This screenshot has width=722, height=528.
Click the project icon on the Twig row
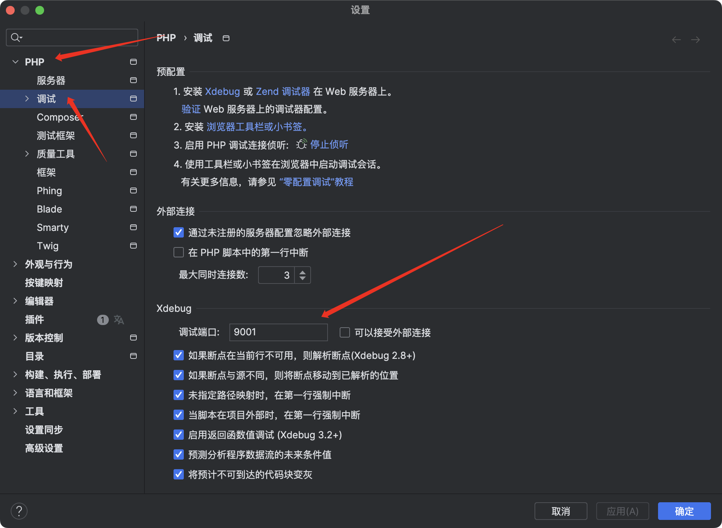(x=133, y=246)
